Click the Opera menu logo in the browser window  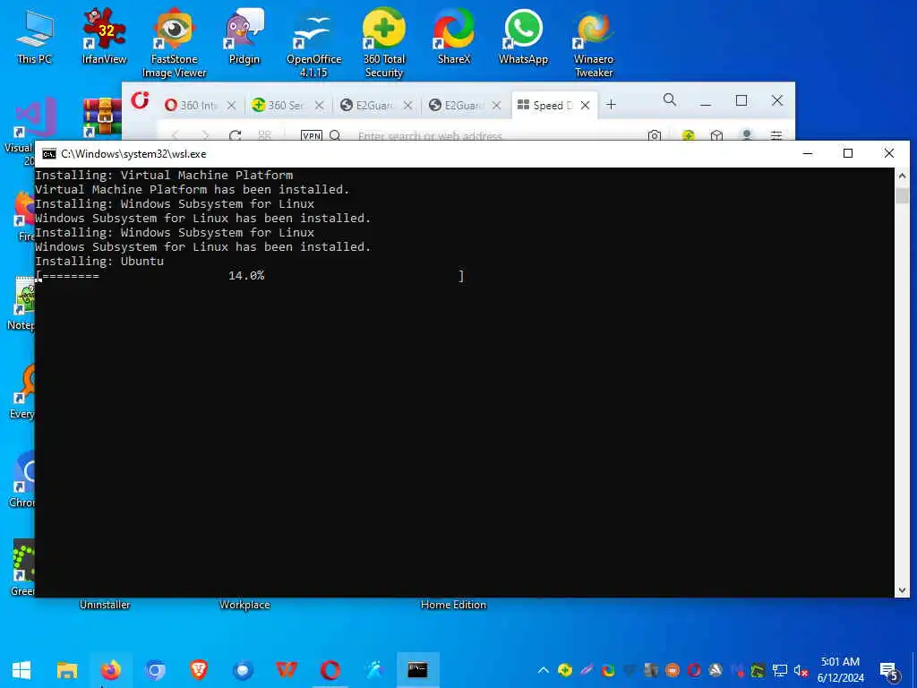(x=141, y=100)
